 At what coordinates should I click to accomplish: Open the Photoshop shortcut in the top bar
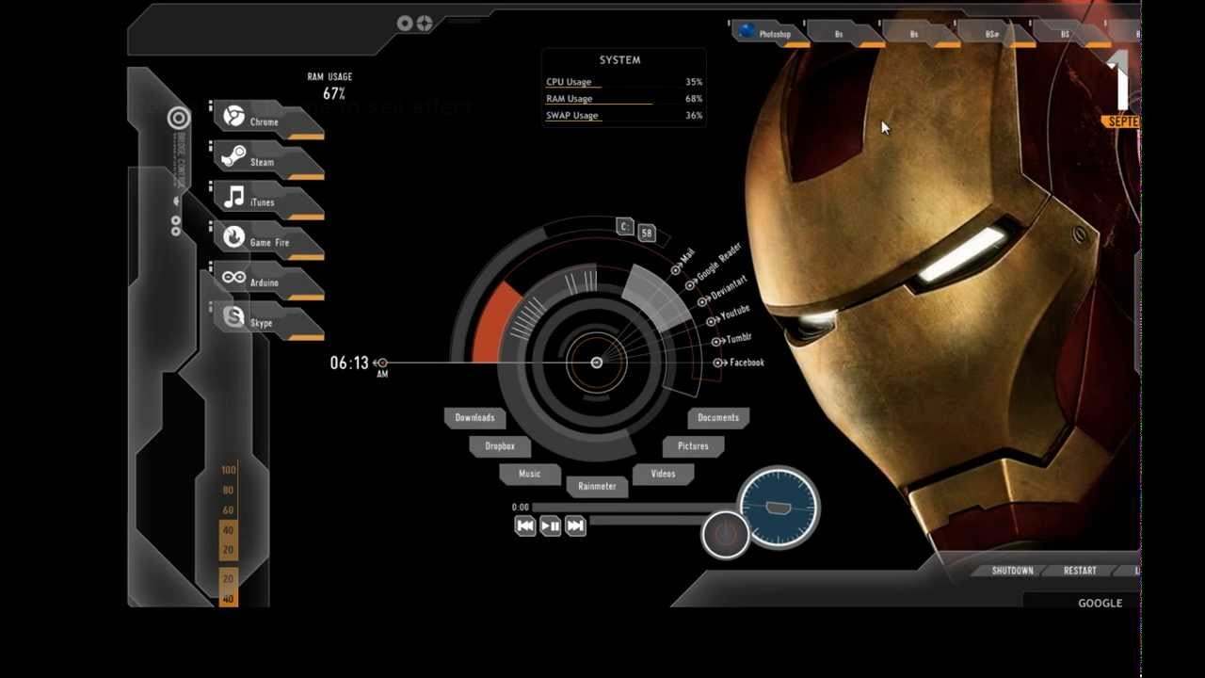(x=770, y=34)
